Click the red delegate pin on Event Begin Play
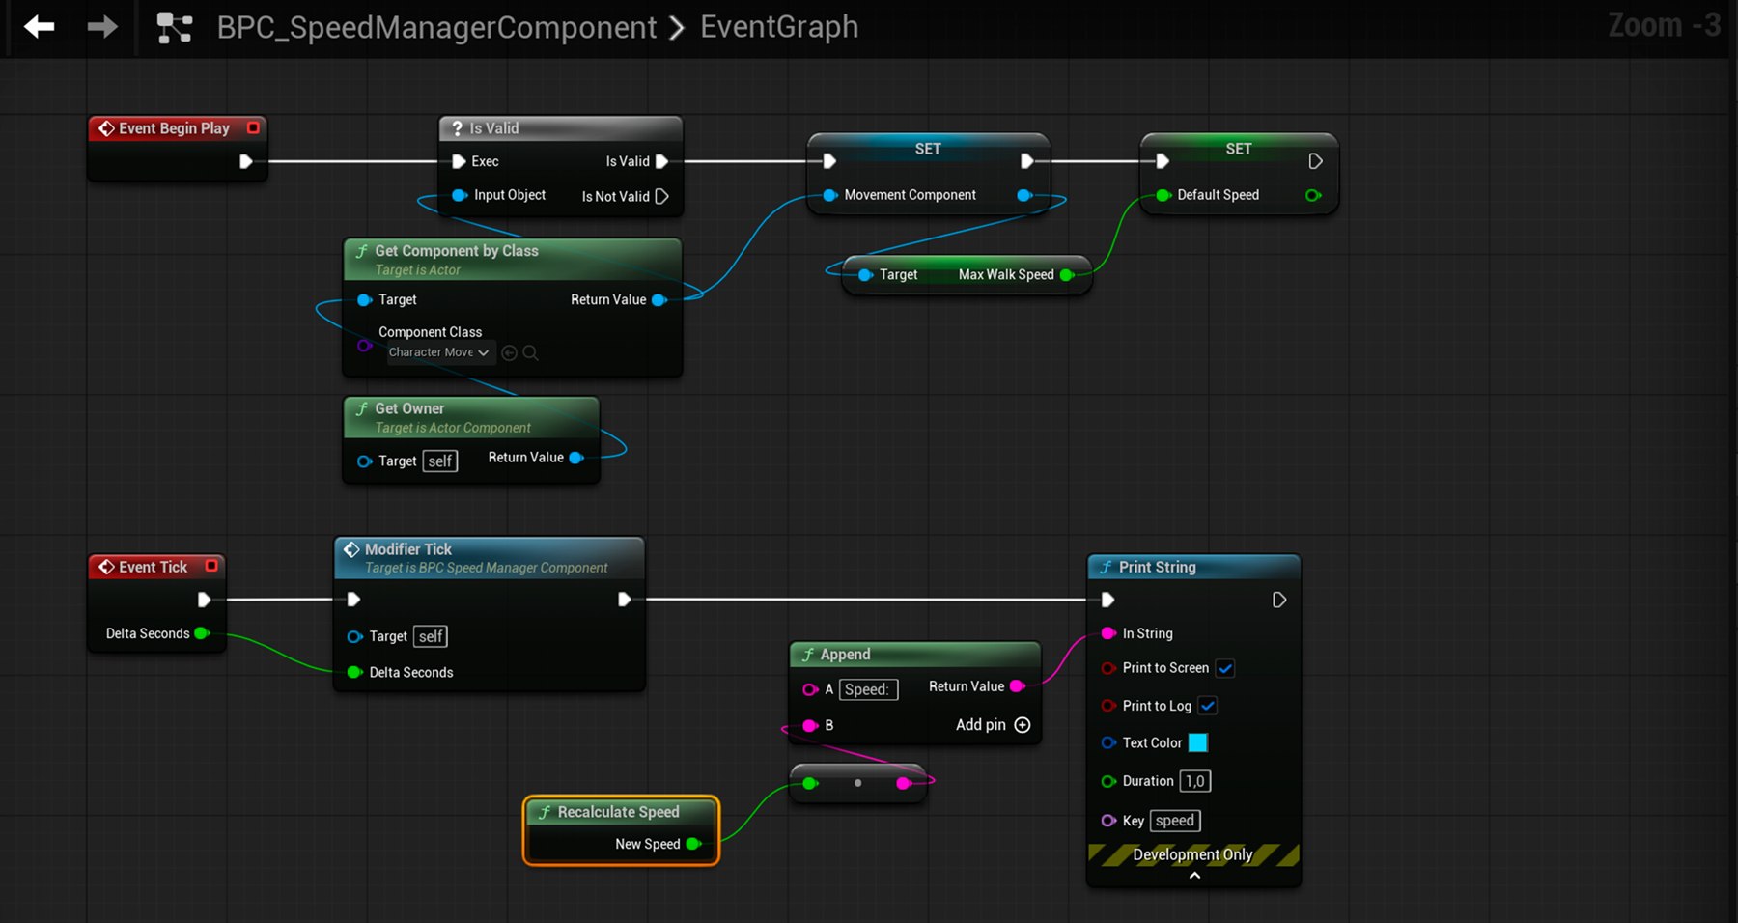This screenshot has height=923, width=1738. tap(253, 127)
